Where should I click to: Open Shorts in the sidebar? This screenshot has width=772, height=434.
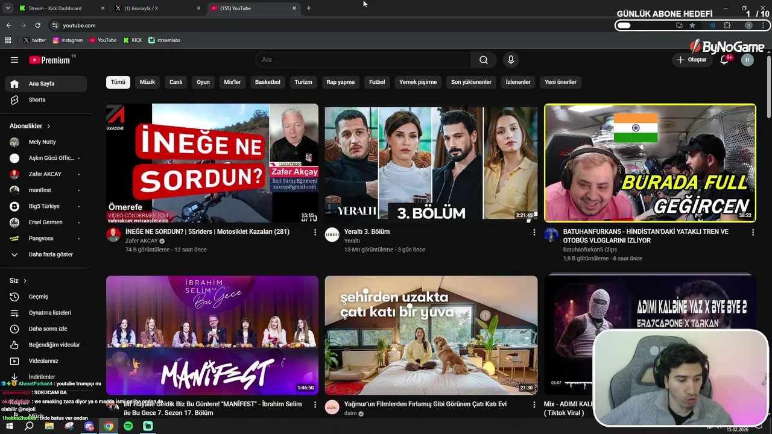point(46,99)
